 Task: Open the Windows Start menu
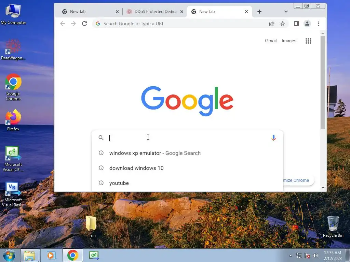(x=9, y=255)
